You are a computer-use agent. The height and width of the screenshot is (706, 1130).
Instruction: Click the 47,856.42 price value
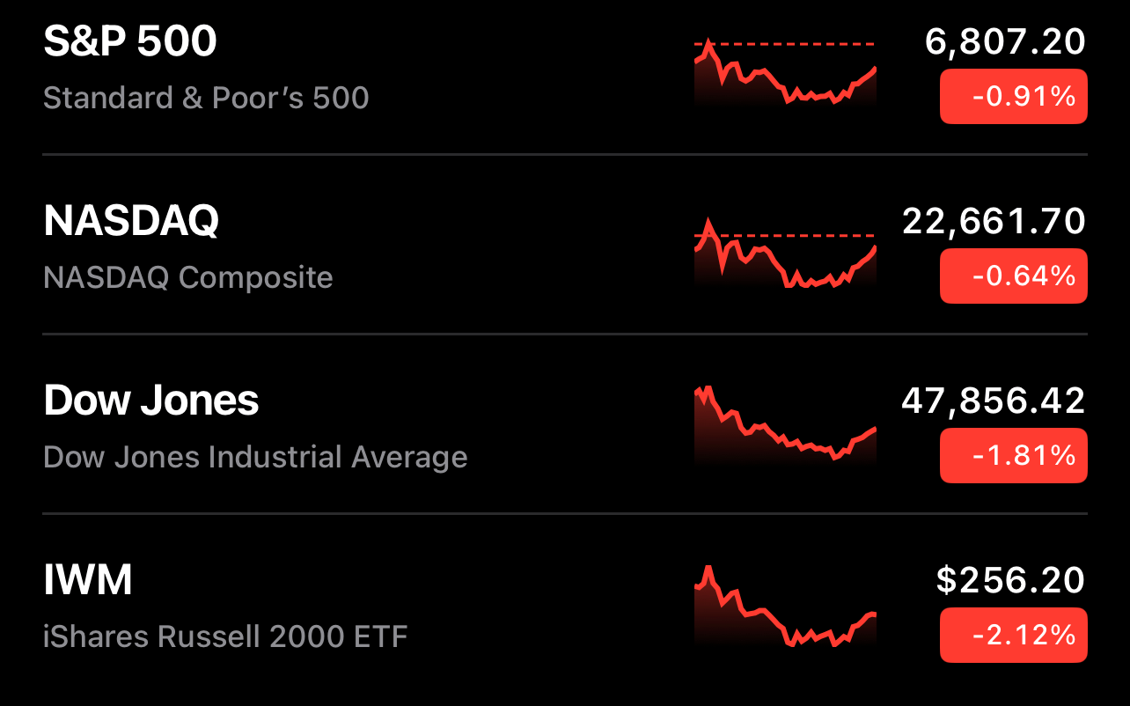point(994,401)
